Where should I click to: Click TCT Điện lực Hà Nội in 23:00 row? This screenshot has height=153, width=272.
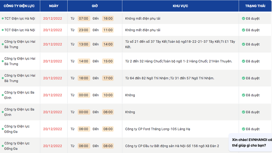click(20, 30)
